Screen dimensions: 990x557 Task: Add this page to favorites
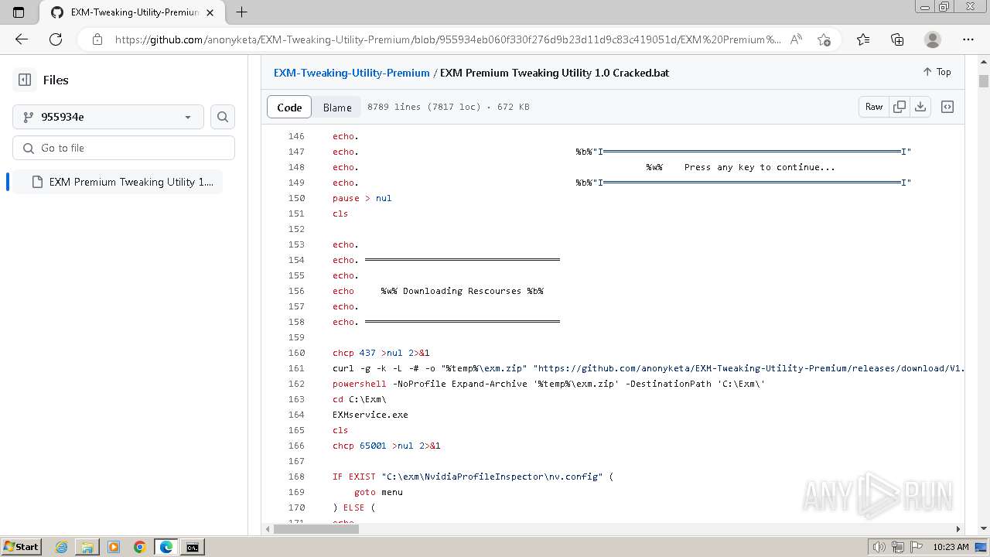click(824, 39)
